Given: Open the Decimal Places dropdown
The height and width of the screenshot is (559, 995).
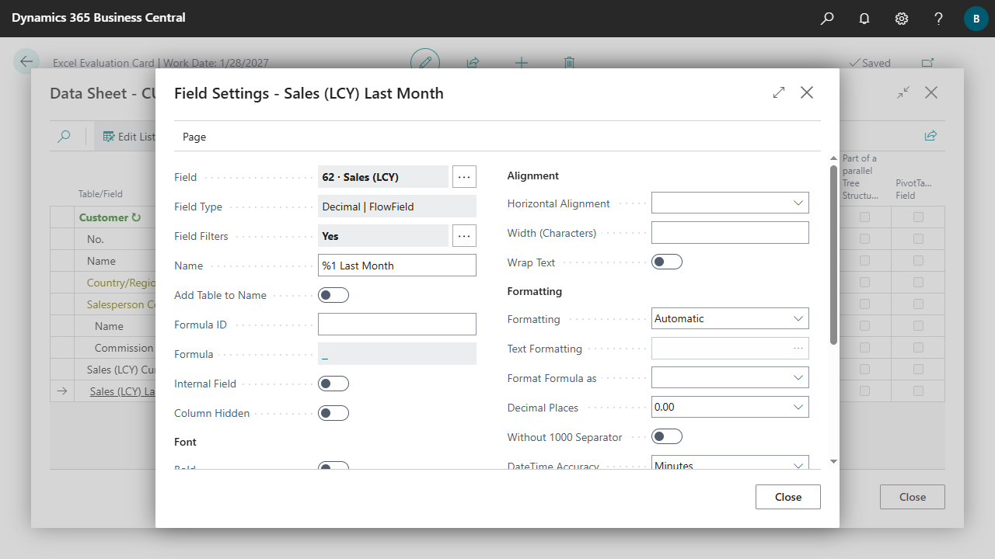Looking at the screenshot, I should (730, 407).
